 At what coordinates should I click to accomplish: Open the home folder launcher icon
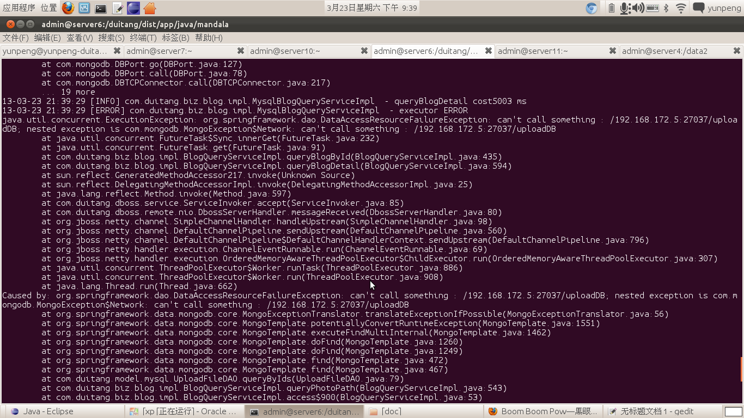coord(150,8)
